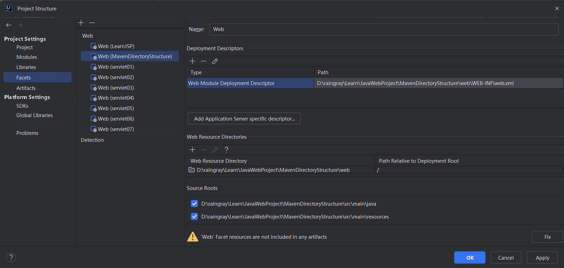Select Facets in sidebar
Viewport: 564px width, 268px height.
38,77
